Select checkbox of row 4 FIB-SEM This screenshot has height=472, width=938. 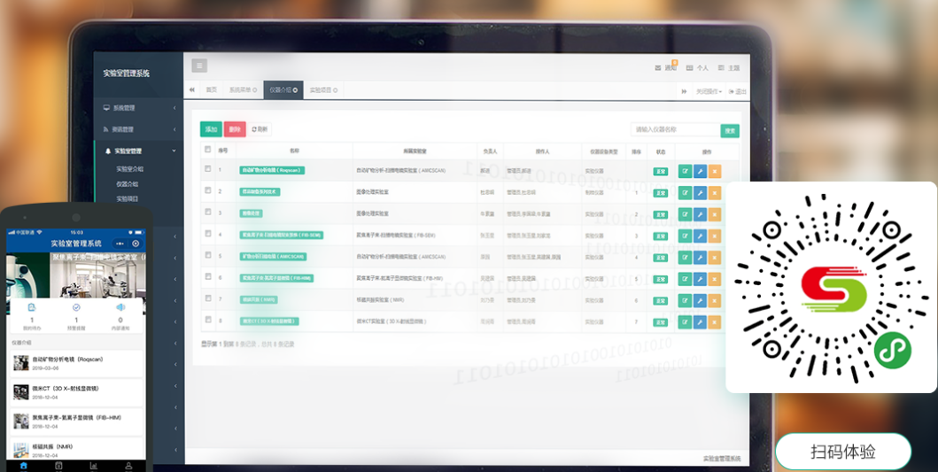(207, 233)
